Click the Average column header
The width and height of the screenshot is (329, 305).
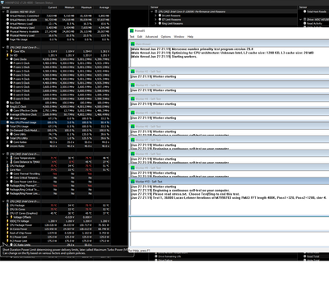coord(104,7)
